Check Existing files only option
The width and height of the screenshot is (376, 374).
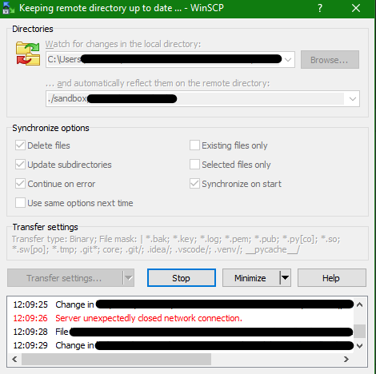[x=194, y=145]
